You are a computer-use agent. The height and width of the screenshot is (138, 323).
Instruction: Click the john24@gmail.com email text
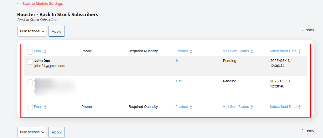(50, 66)
